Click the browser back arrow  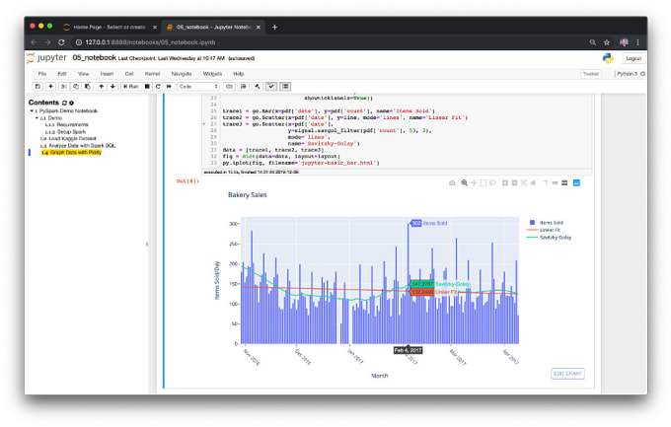click(34, 42)
